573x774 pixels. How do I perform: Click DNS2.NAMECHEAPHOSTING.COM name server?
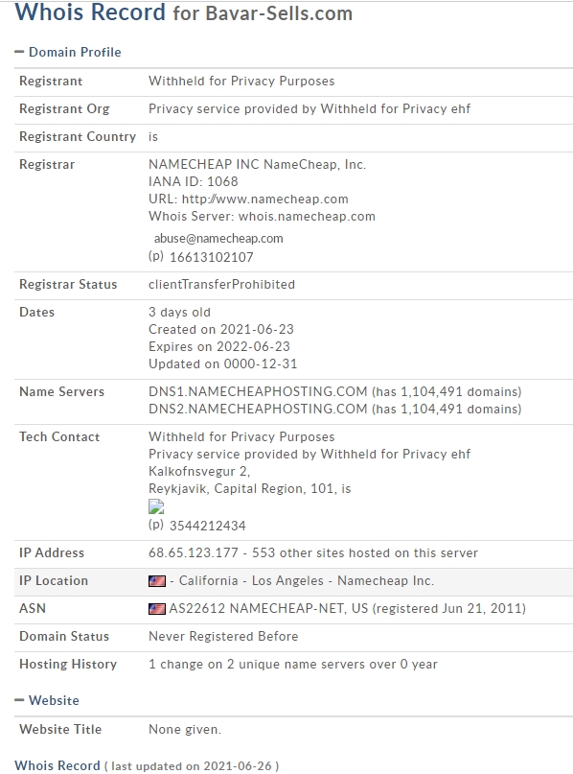(x=258, y=409)
